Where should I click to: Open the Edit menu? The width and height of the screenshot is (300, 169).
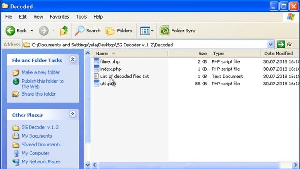coord(22,17)
